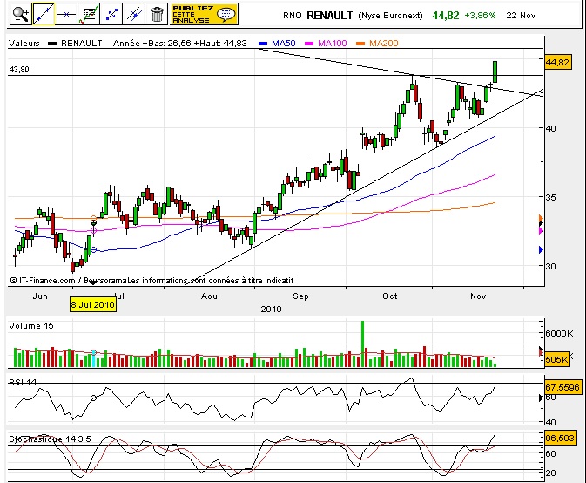Screen dimensions: 586x483
Task: Click the Jun month label
Action: [x=40, y=296]
